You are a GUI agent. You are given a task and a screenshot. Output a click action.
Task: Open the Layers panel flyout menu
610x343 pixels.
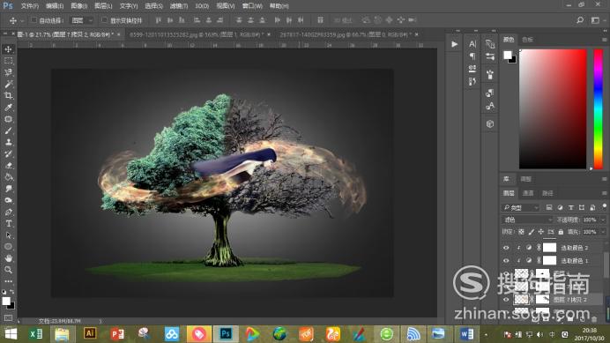tap(604, 193)
